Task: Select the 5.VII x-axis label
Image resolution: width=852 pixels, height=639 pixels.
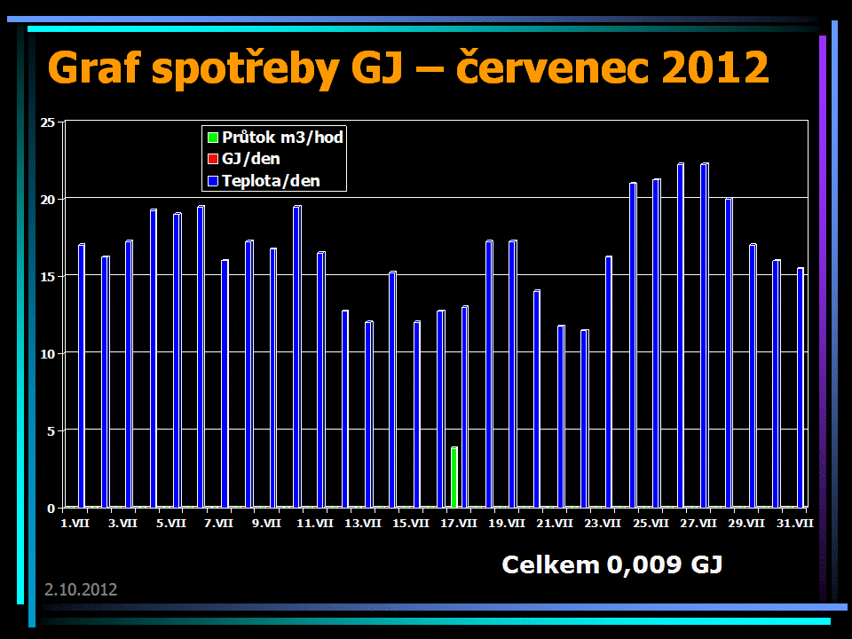Action: click(x=170, y=524)
